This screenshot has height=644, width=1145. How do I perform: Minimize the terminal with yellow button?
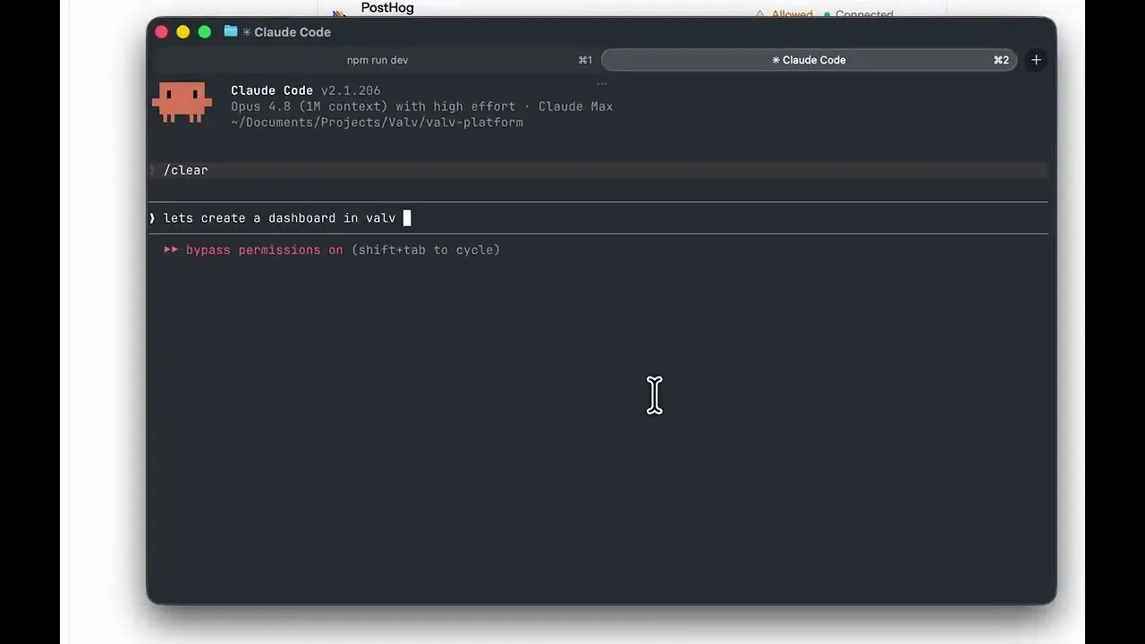pyautogui.click(x=182, y=31)
